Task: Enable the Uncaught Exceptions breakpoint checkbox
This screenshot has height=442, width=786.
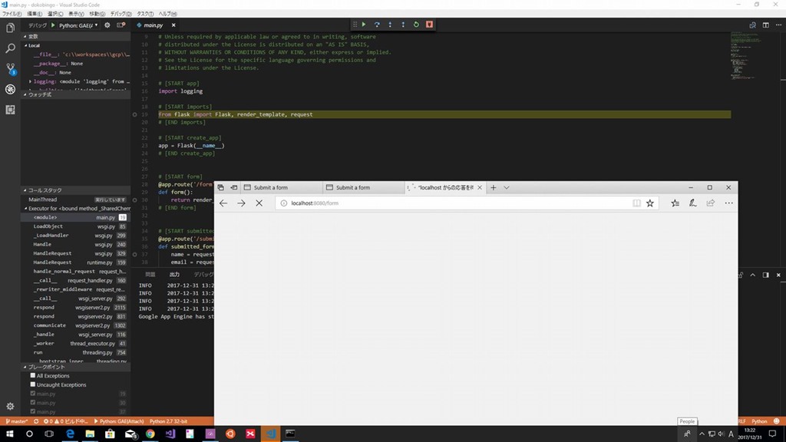Action: coord(33,384)
